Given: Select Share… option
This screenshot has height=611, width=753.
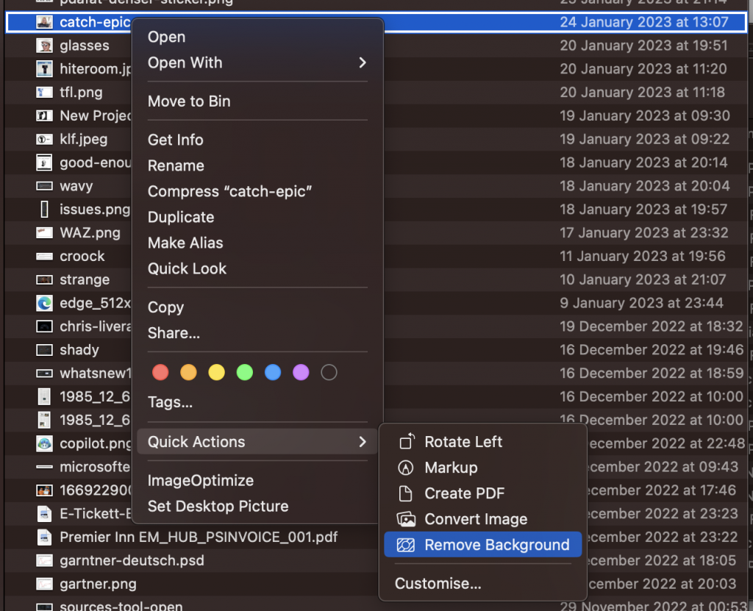Looking at the screenshot, I should point(174,333).
